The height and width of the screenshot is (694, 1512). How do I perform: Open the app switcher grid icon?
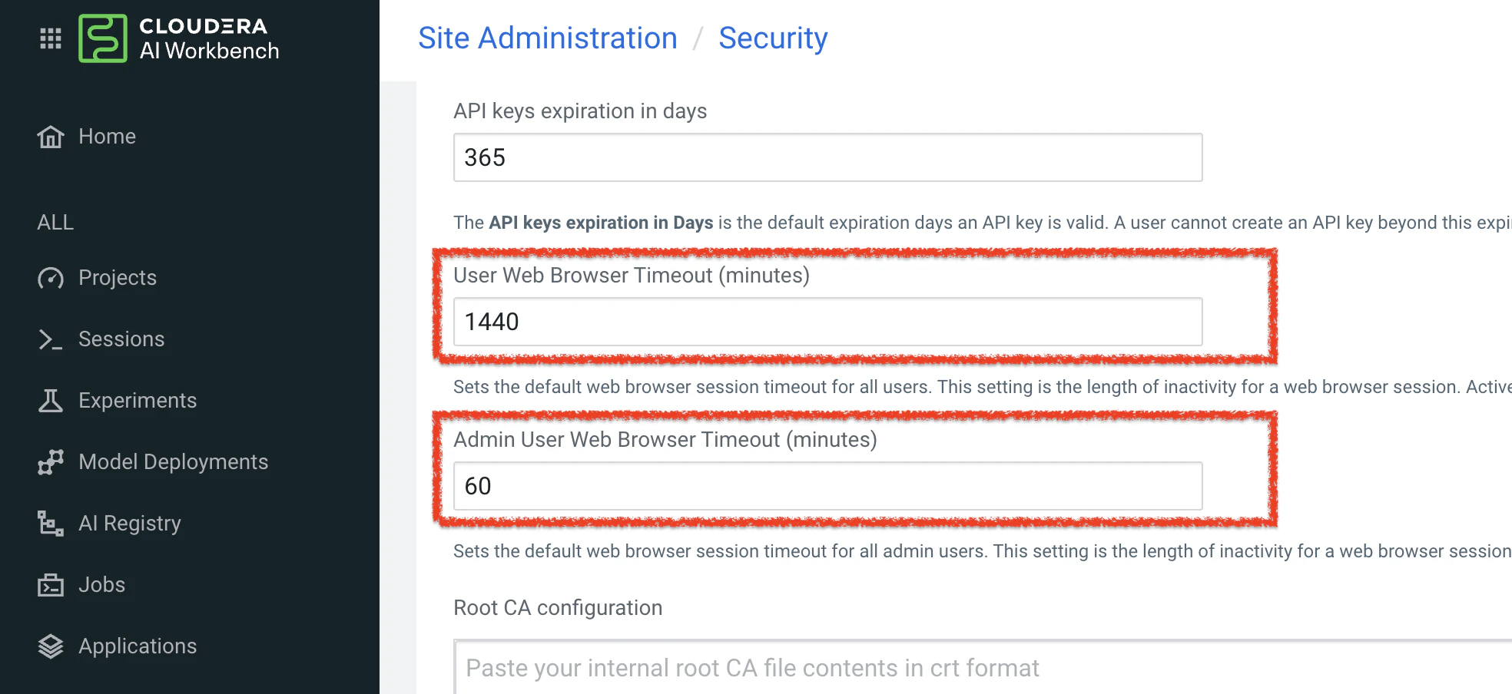click(51, 38)
